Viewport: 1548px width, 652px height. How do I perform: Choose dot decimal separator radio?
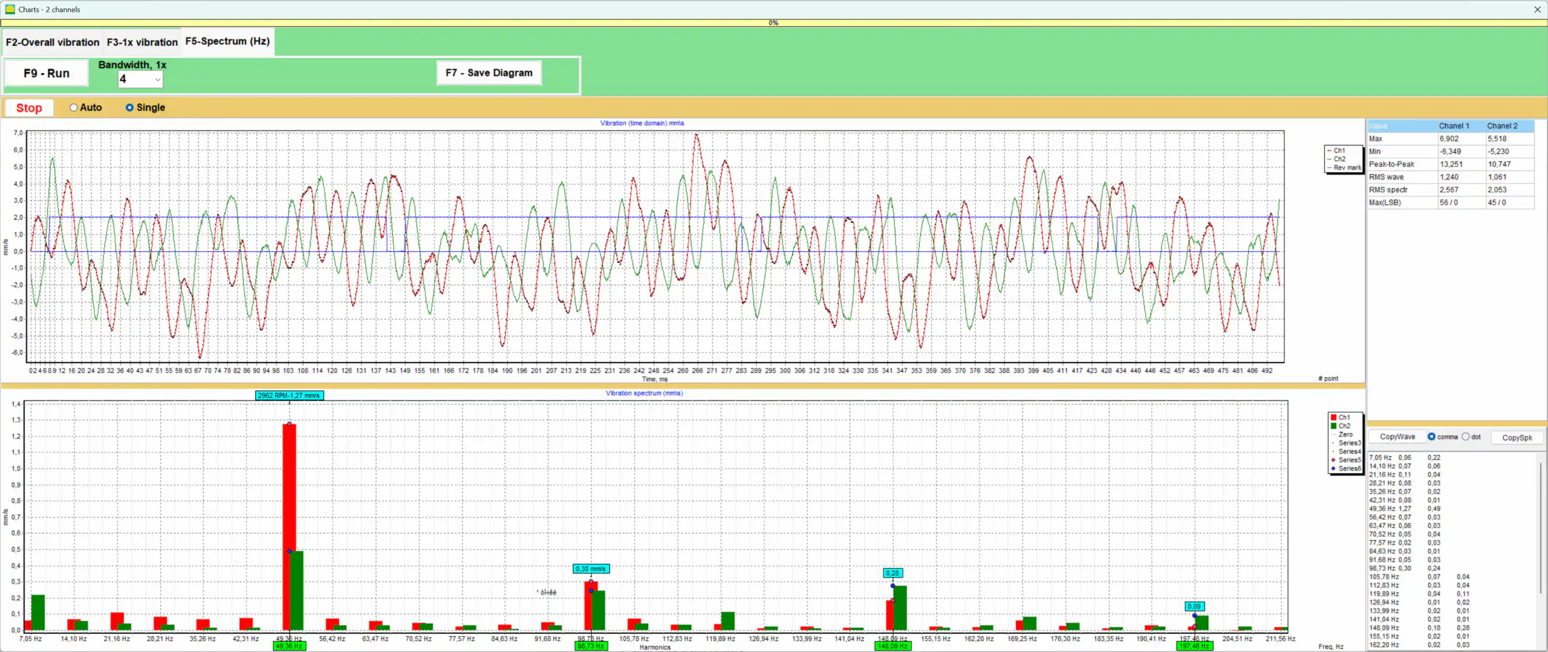click(1465, 437)
